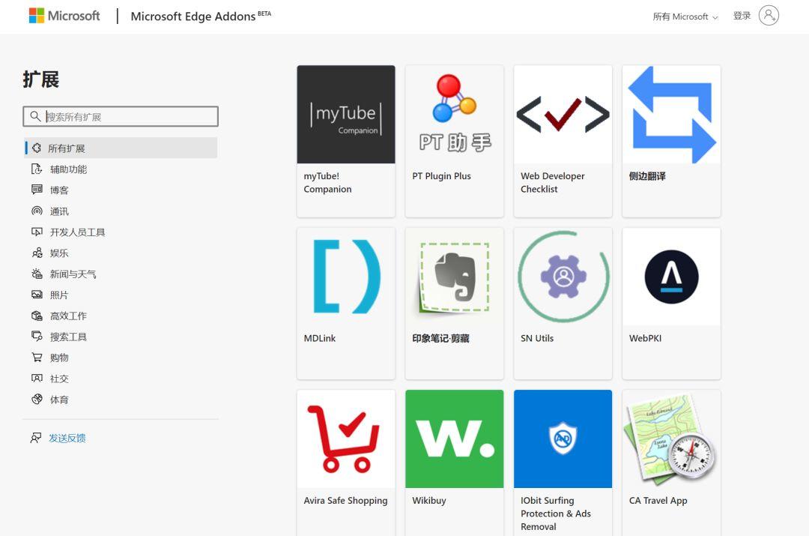Image resolution: width=809 pixels, height=536 pixels.
Task: Click the feedback person icon beside 发送反馈
Action: point(36,438)
